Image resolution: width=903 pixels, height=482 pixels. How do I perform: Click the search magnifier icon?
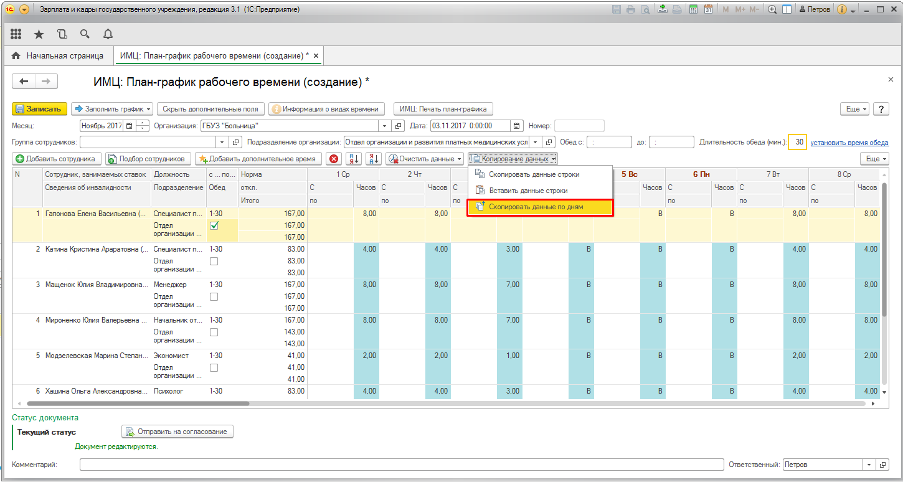click(x=85, y=34)
